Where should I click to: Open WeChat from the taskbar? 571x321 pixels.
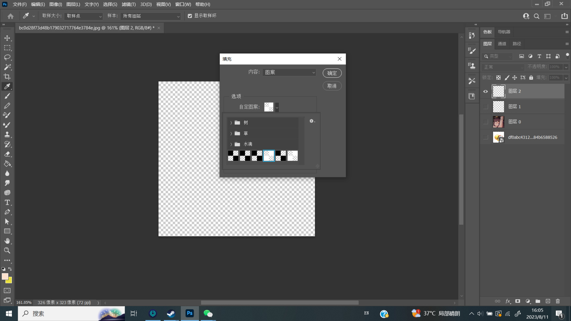coord(208,313)
